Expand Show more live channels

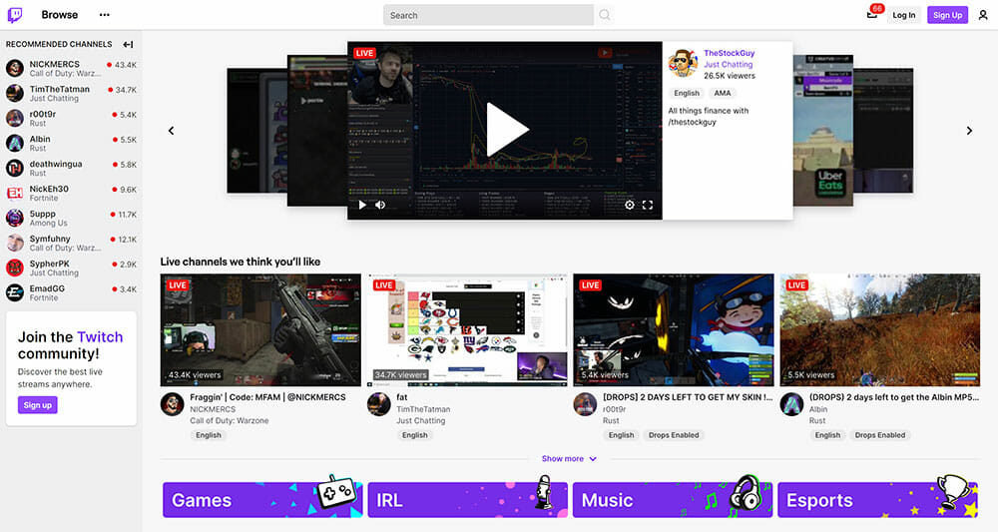point(569,459)
